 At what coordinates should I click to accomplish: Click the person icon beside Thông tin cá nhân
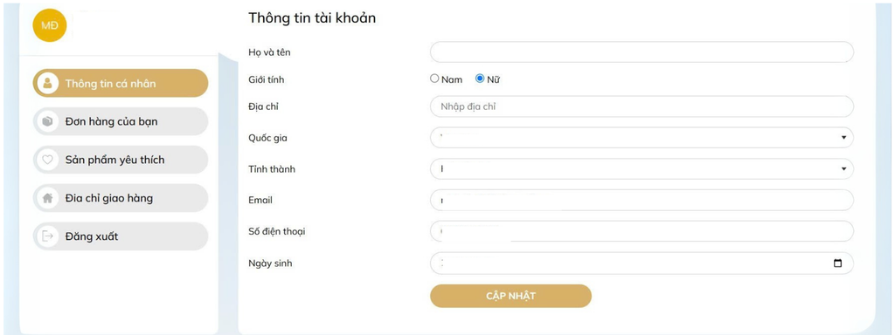pyautogui.click(x=47, y=83)
